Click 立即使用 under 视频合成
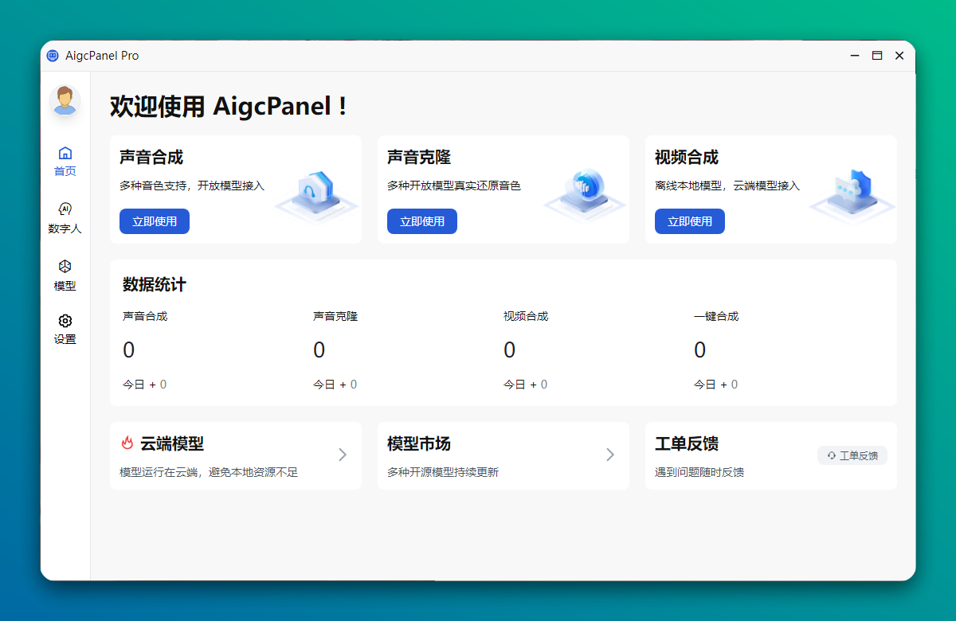The image size is (956, 621). point(690,221)
